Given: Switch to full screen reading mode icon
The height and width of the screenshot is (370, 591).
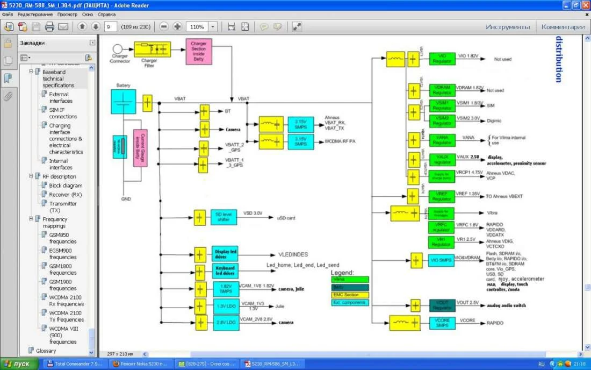Looking at the screenshot, I should pyautogui.click(x=297, y=27).
